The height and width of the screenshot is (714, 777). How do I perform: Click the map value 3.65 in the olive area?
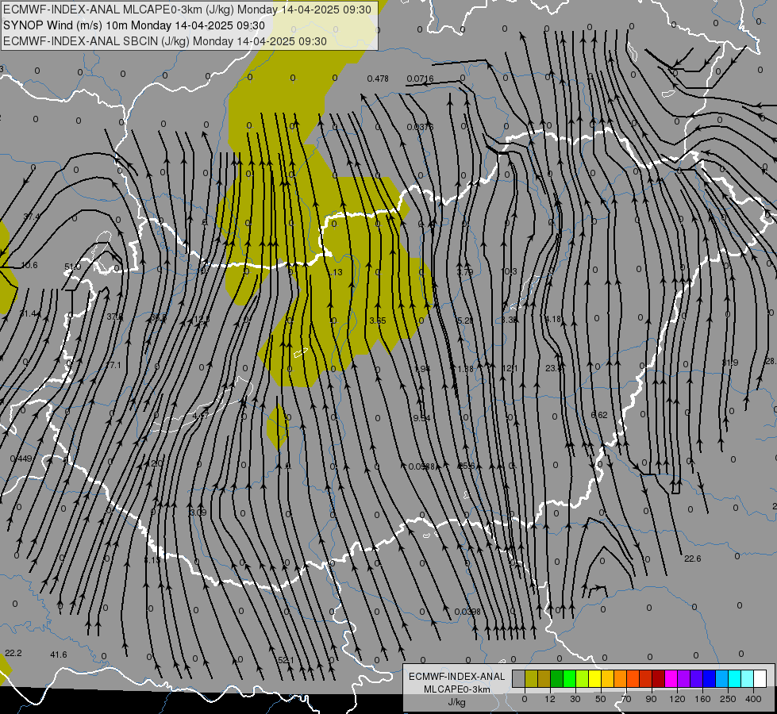378,321
